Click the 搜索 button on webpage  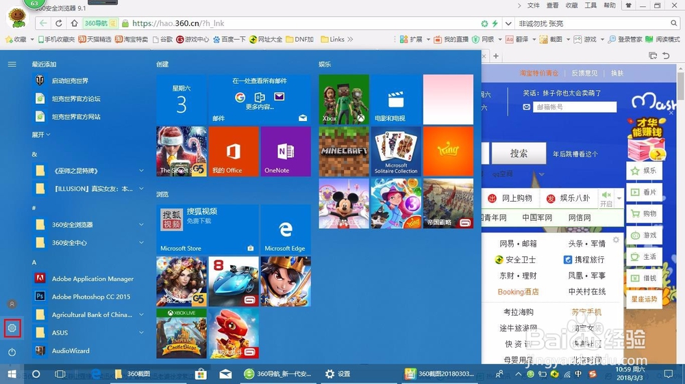click(x=519, y=154)
